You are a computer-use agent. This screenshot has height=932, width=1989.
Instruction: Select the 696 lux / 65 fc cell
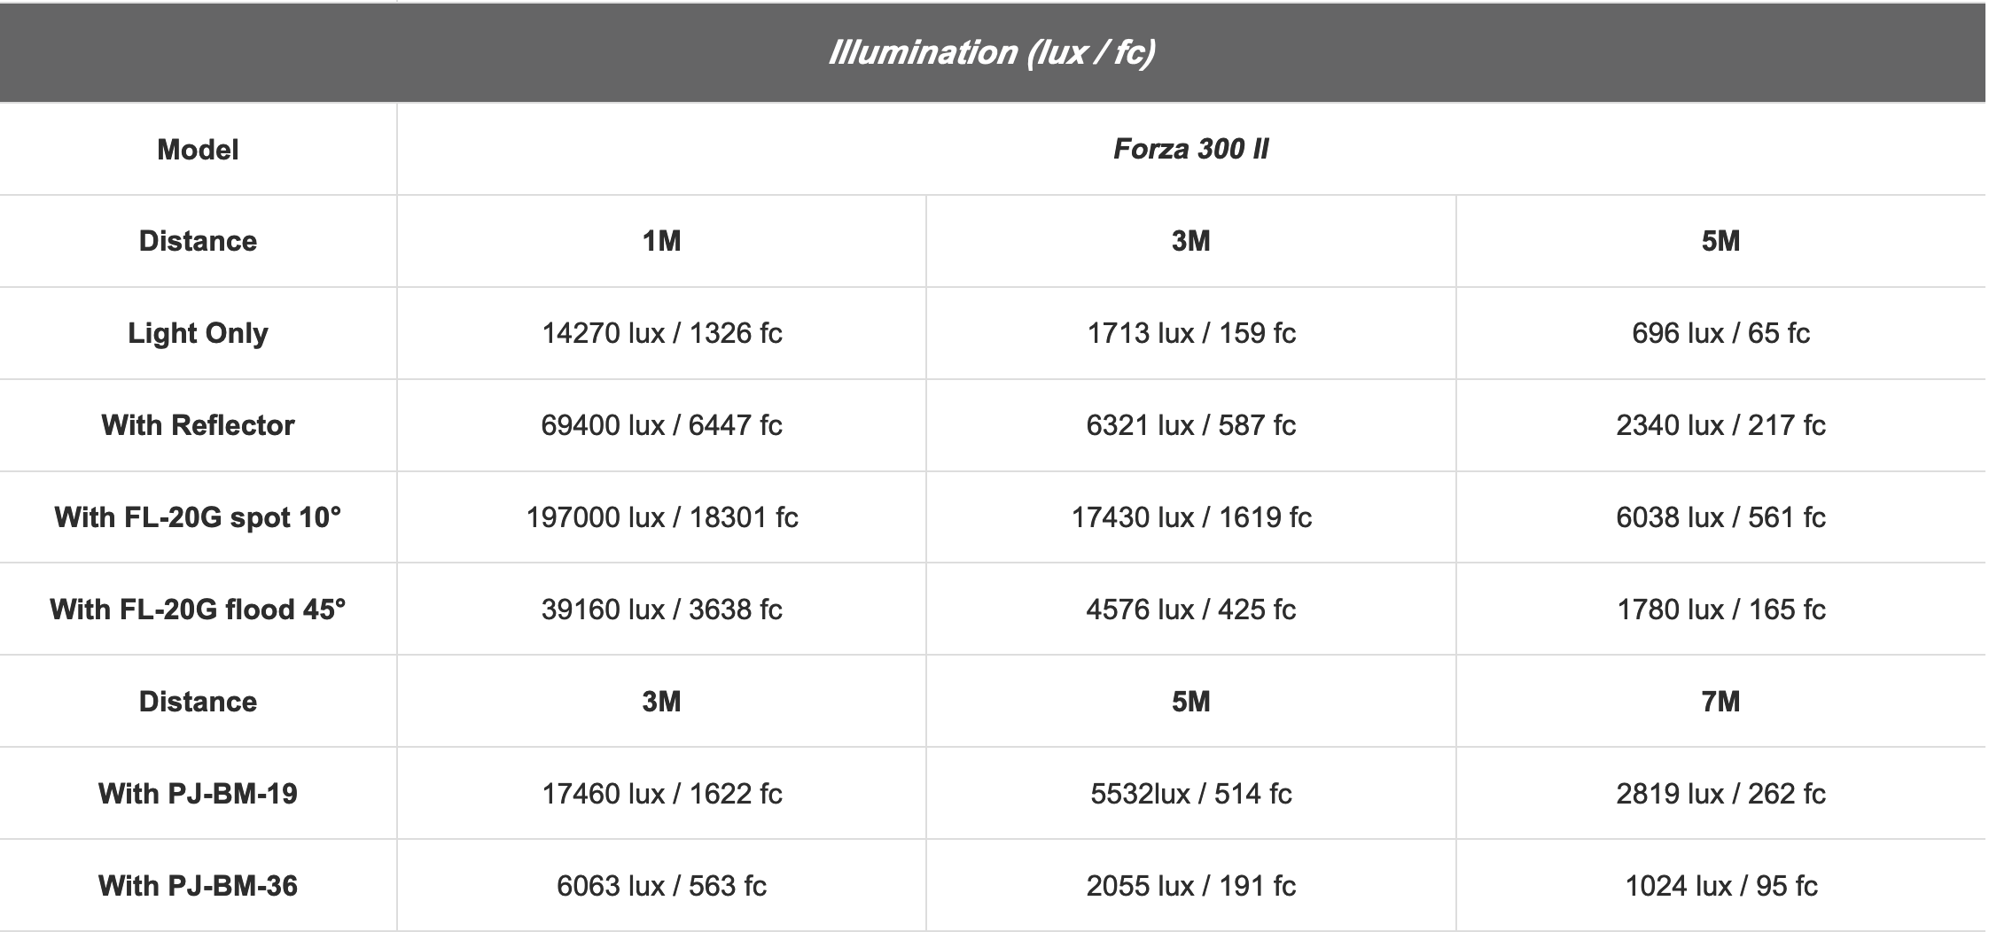coord(1720,333)
